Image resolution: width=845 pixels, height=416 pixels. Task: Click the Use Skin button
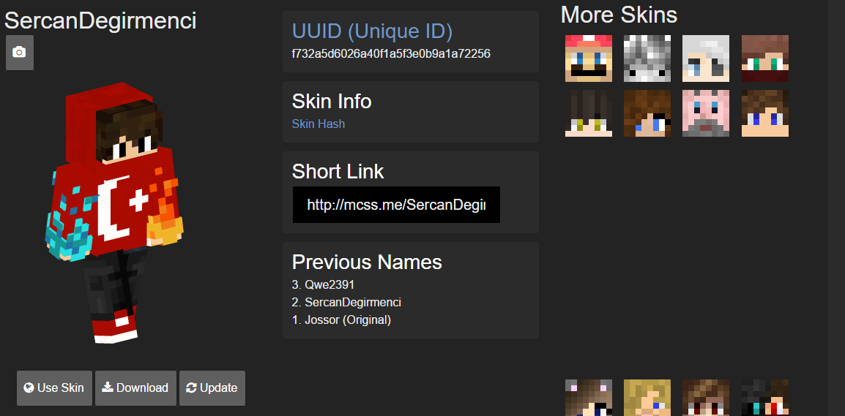pos(54,388)
